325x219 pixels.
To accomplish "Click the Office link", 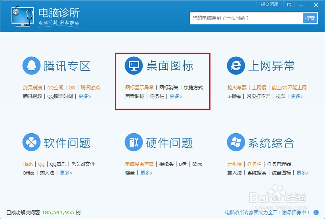I will (x=29, y=173).
